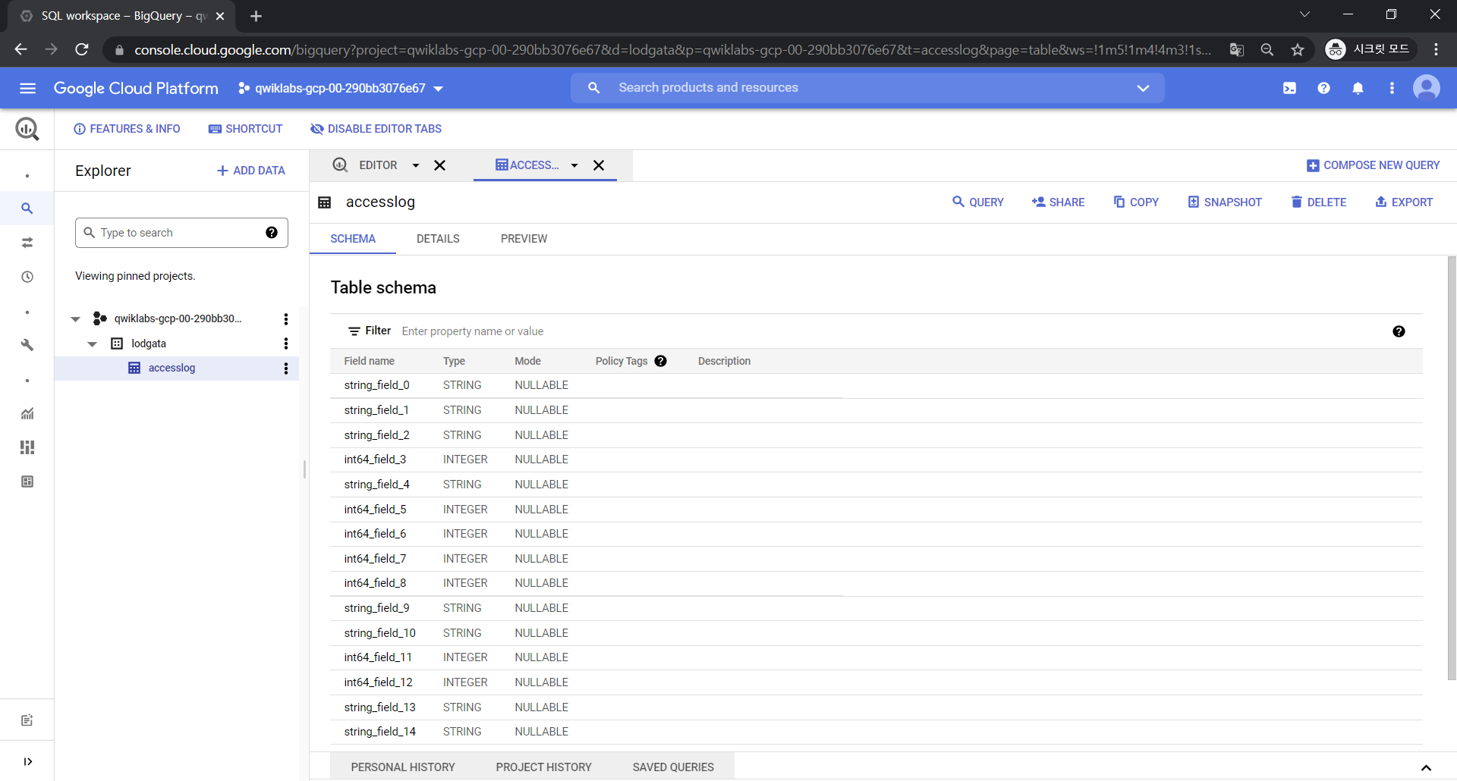Expand the search bar dropdown arrow
1457x781 pixels.
click(x=1143, y=88)
